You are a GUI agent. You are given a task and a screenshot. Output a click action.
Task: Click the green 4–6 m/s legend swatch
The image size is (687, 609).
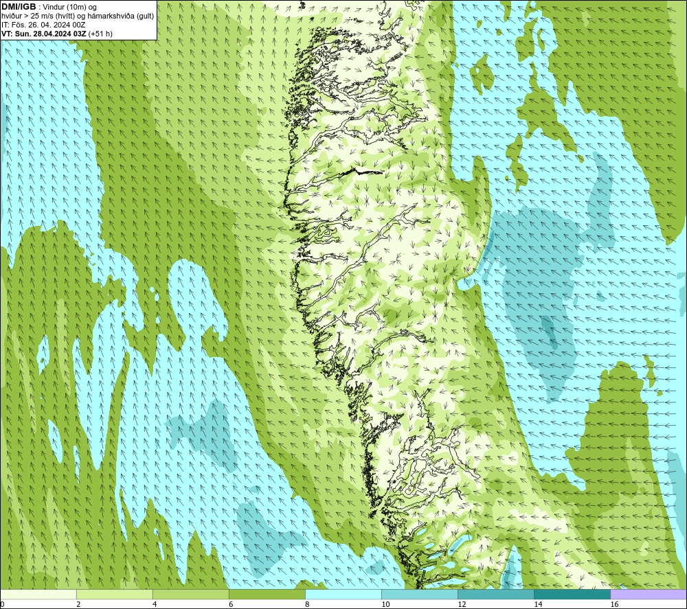(x=191, y=595)
